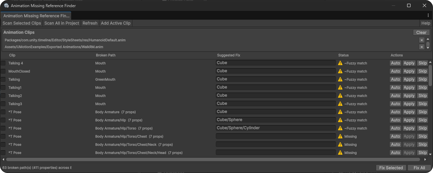The width and height of the screenshot is (433, 173).
Task: Apply the fix for MouthClosed row
Action: point(409,71)
